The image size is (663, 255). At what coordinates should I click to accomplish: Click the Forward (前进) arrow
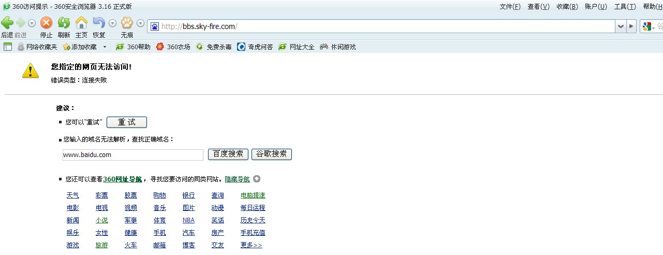tap(21, 23)
